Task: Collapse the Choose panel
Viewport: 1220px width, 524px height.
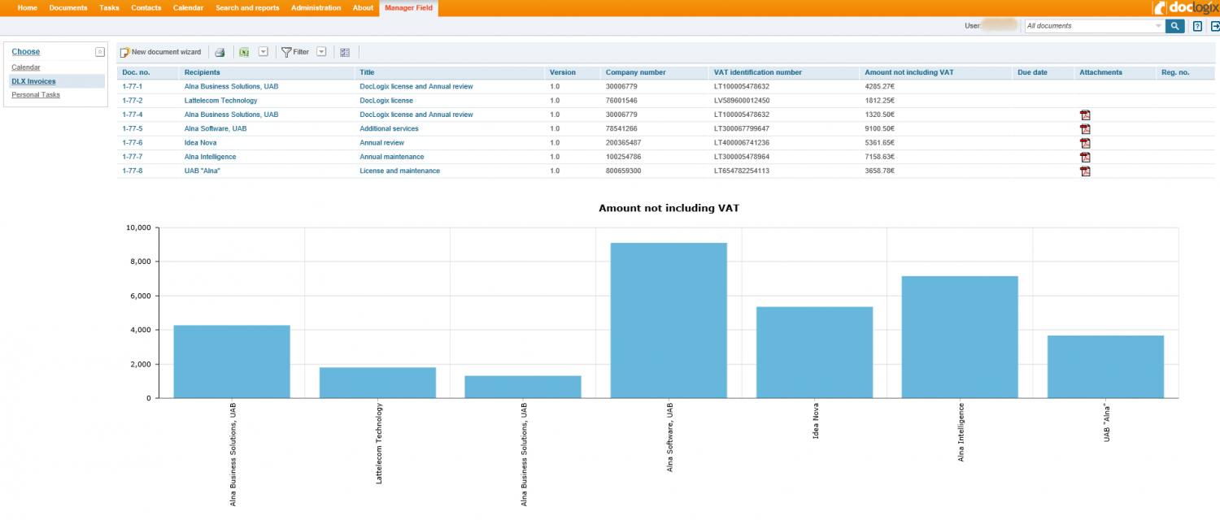Action: click(x=100, y=52)
